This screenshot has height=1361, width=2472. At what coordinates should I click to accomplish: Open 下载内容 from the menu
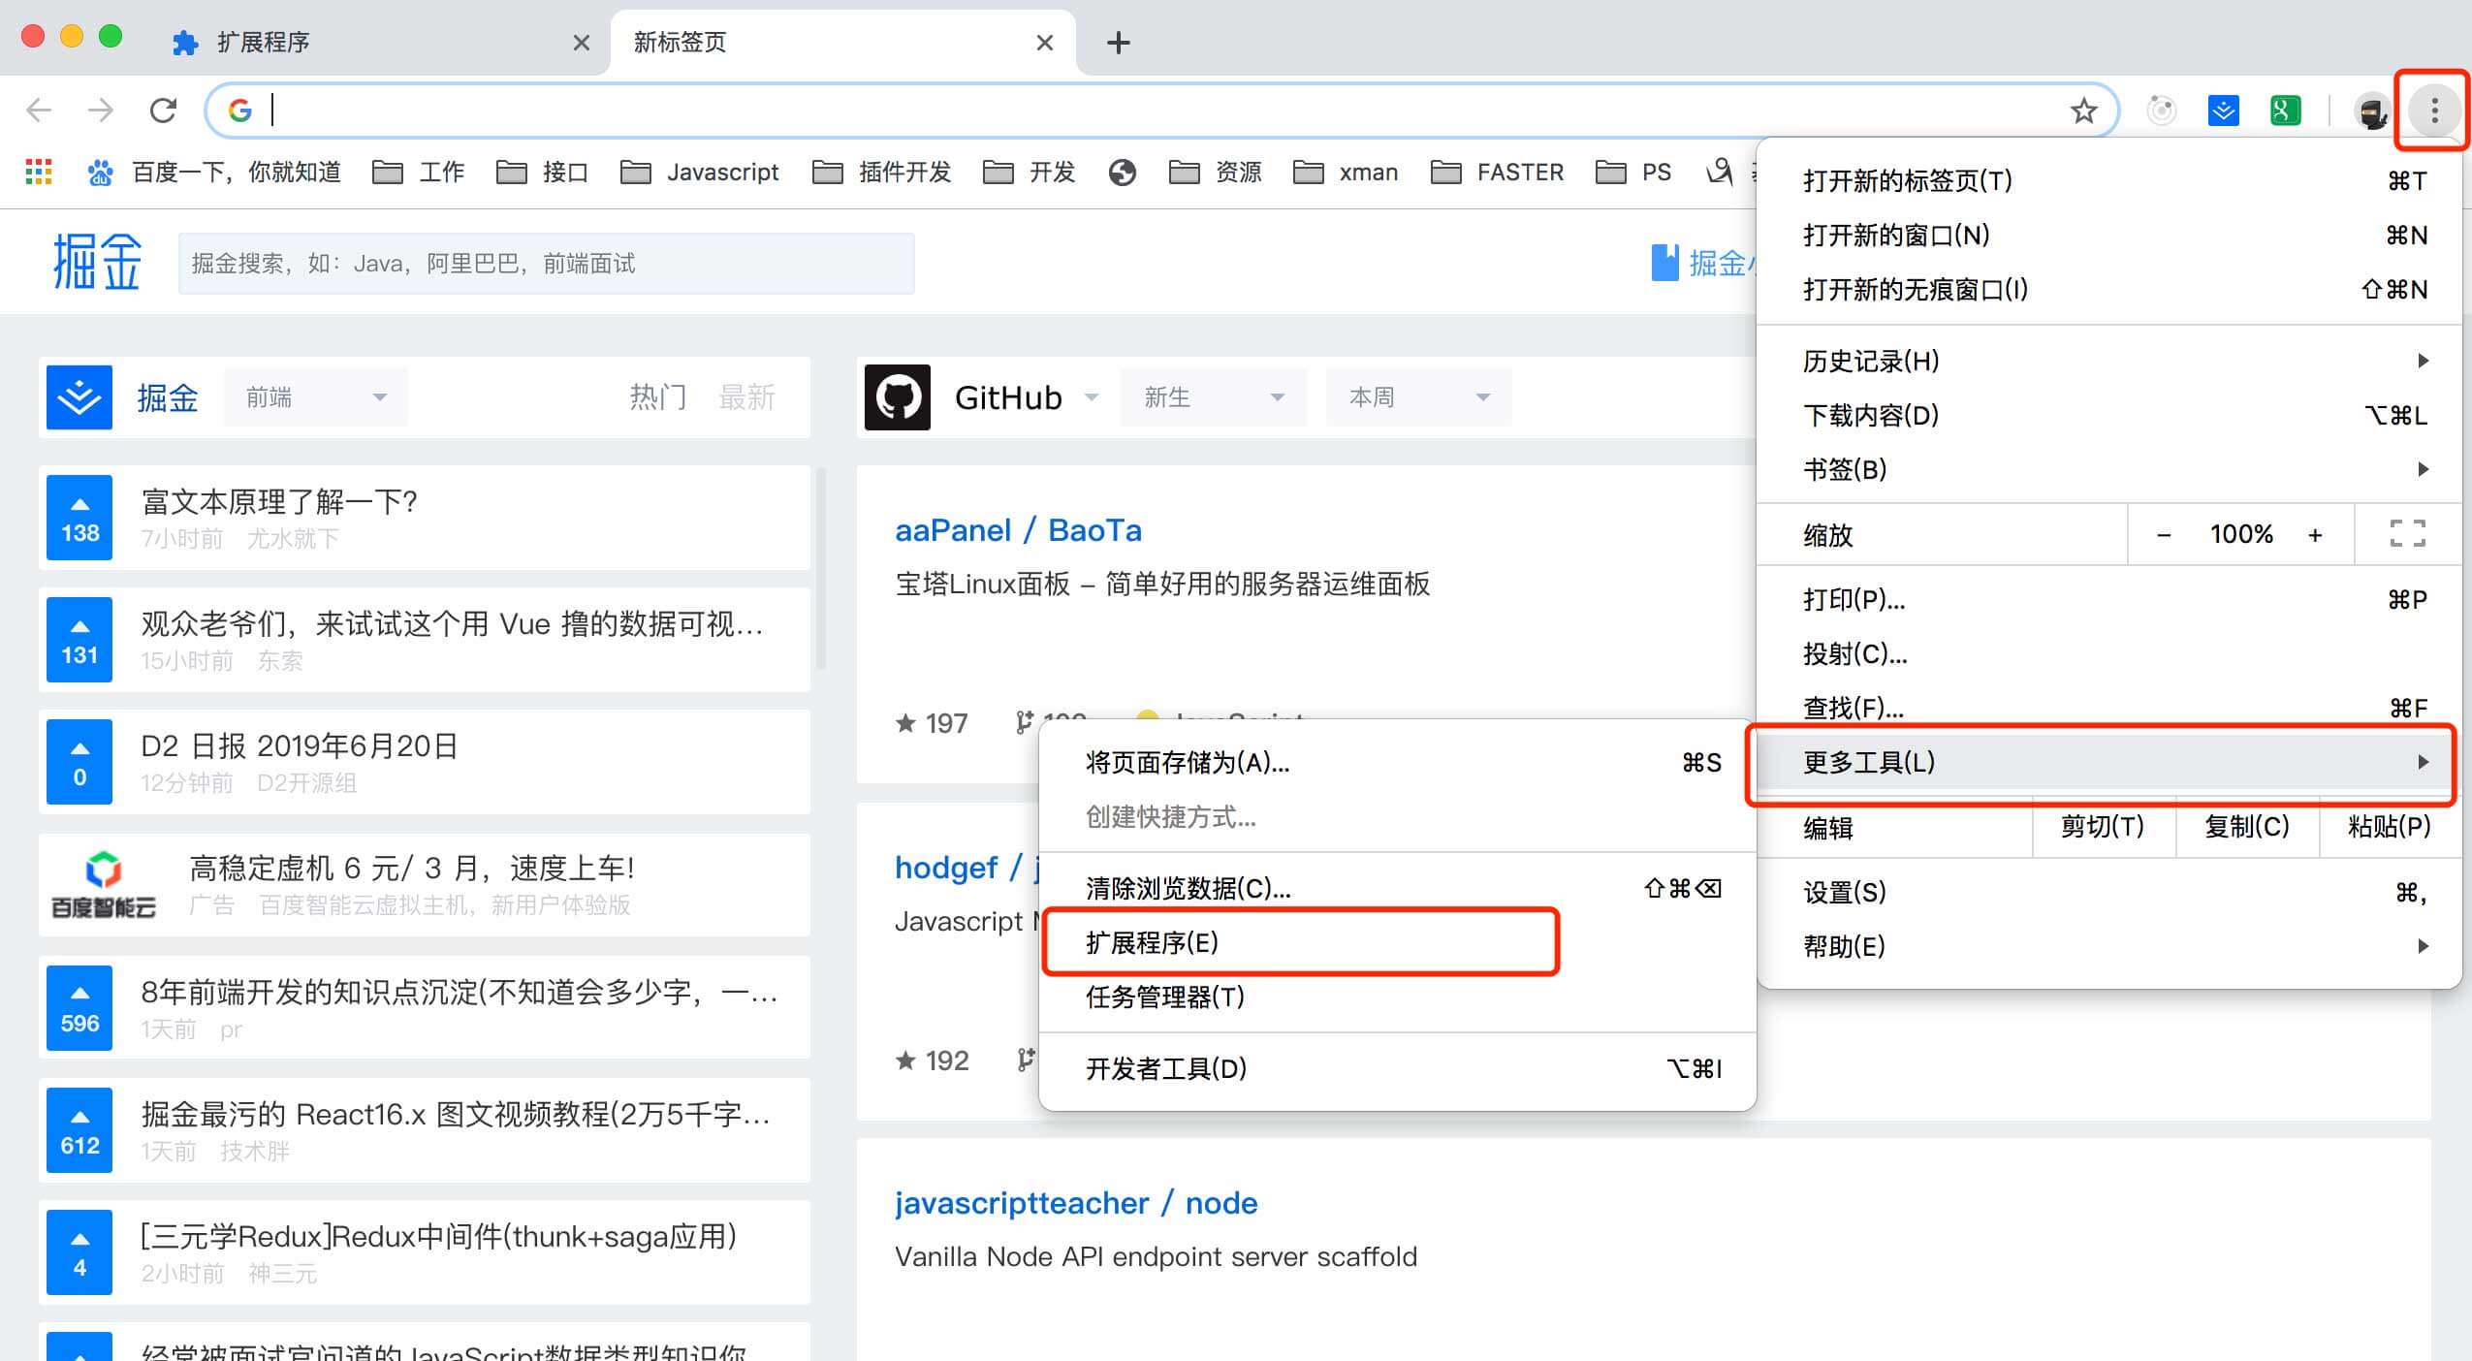[x=2109, y=416]
